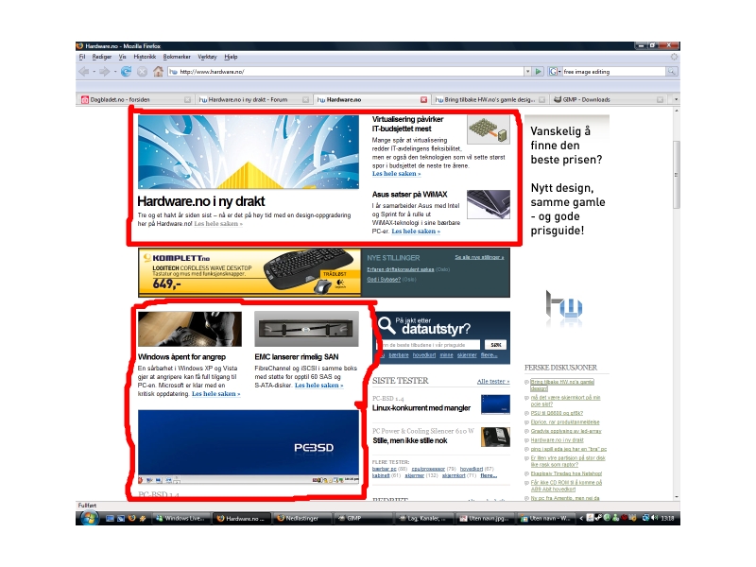
Task: Open the Back button history dropdown arrow
Action: pos(94,72)
